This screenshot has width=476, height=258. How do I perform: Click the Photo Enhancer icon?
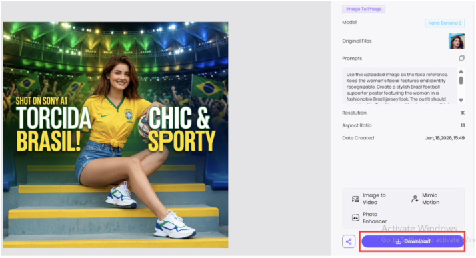(x=355, y=217)
